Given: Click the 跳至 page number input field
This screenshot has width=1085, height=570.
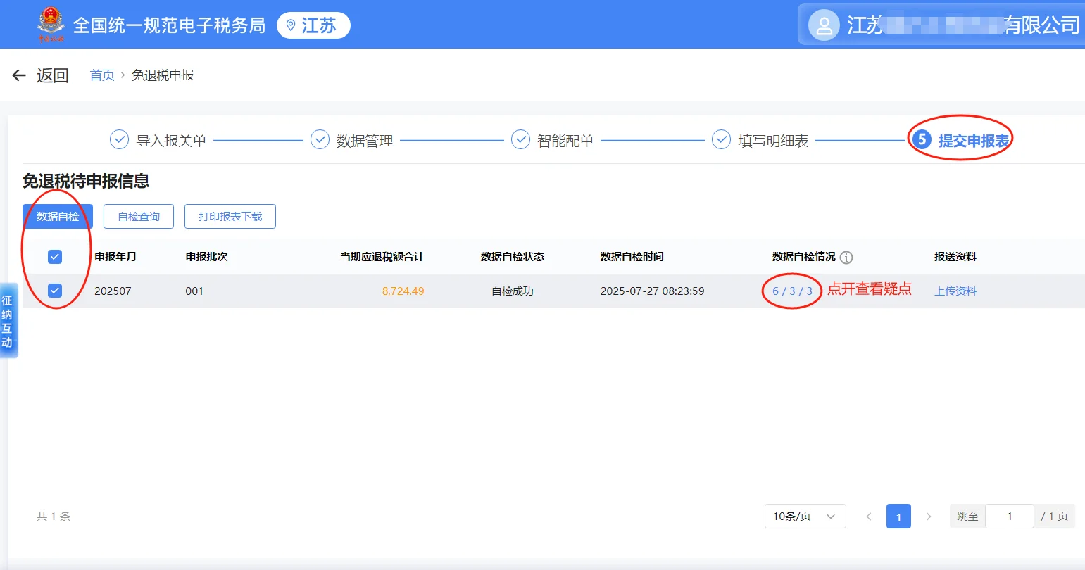Looking at the screenshot, I should tap(1009, 516).
